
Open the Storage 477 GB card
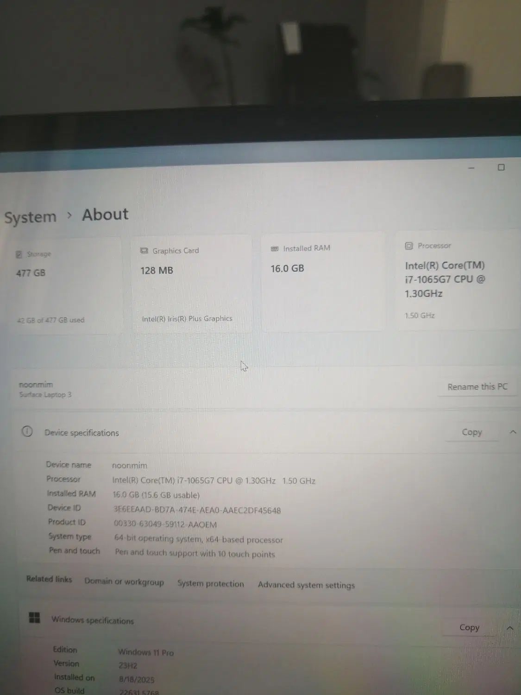[x=65, y=285]
